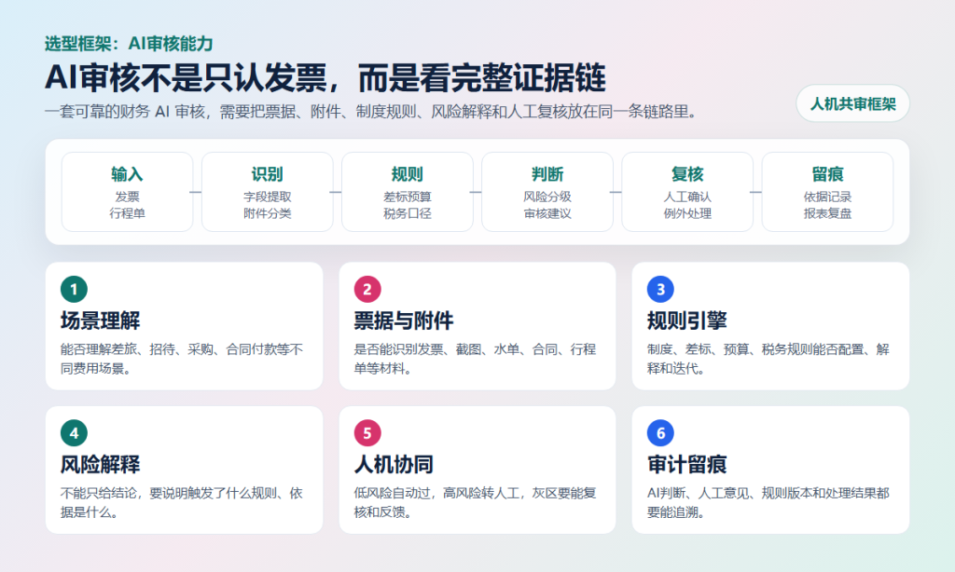Open the 留痕 step card

(828, 192)
